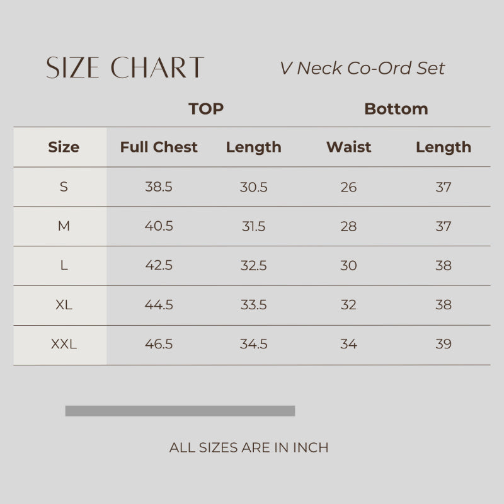Image resolution: width=504 pixels, height=504 pixels.
Task: Select the Bottom group heading
Action: point(396,109)
